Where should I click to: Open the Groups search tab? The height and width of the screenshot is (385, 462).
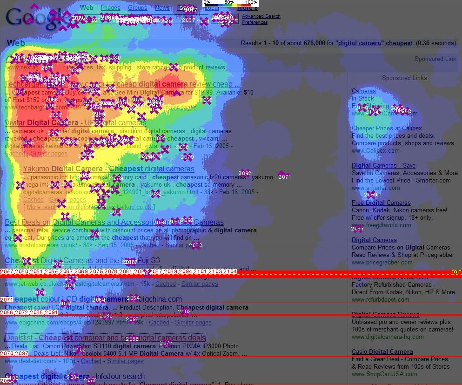(137, 7)
